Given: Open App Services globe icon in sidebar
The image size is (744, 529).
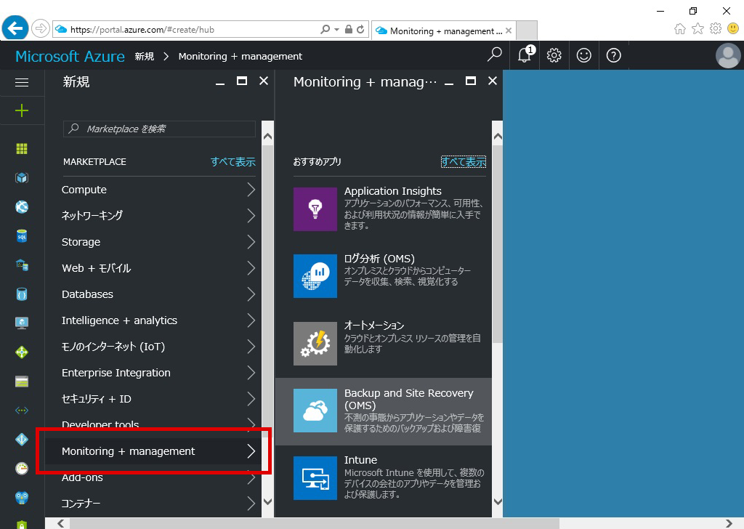Looking at the screenshot, I should point(22,207).
